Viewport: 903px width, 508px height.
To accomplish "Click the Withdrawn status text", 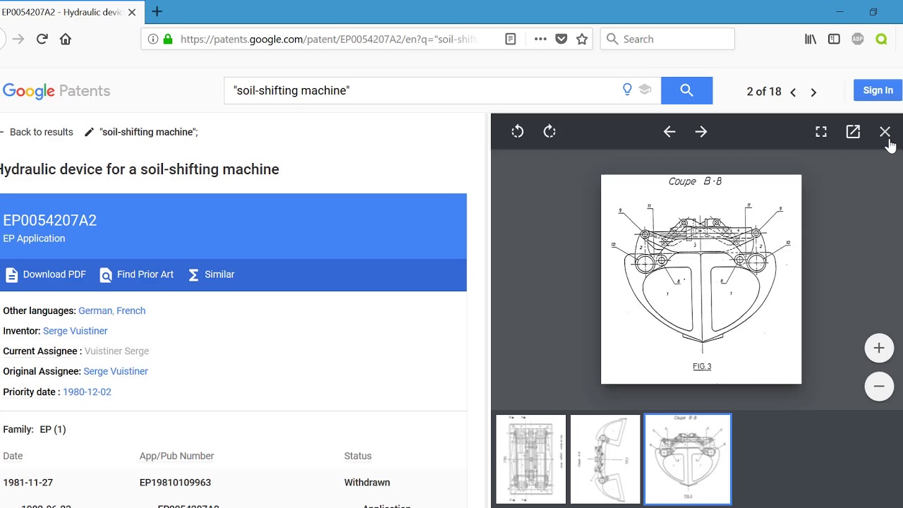I will point(367,483).
